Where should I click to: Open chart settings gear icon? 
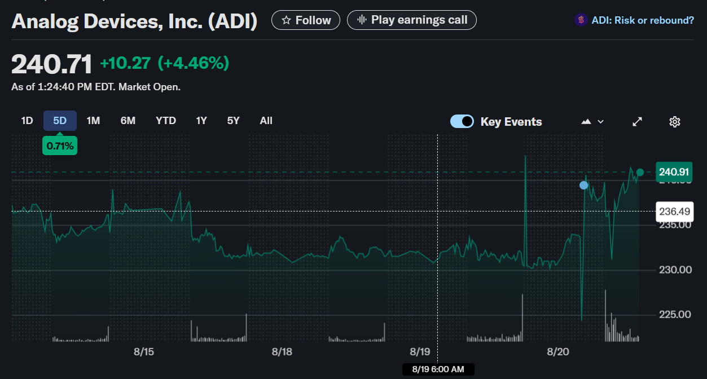point(674,122)
